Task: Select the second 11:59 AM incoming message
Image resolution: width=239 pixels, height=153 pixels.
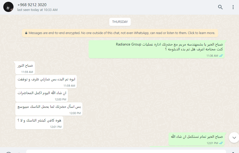Action: [46, 82]
